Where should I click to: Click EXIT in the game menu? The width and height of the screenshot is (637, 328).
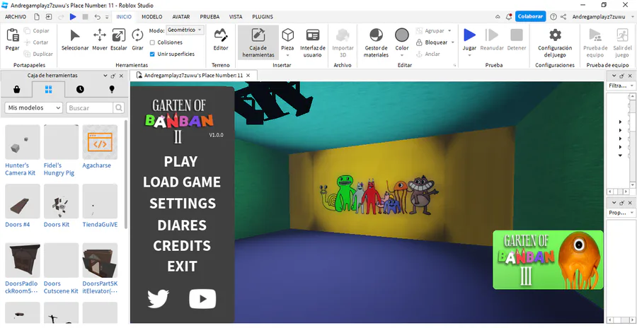pyautogui.click(x=182, y=266)
